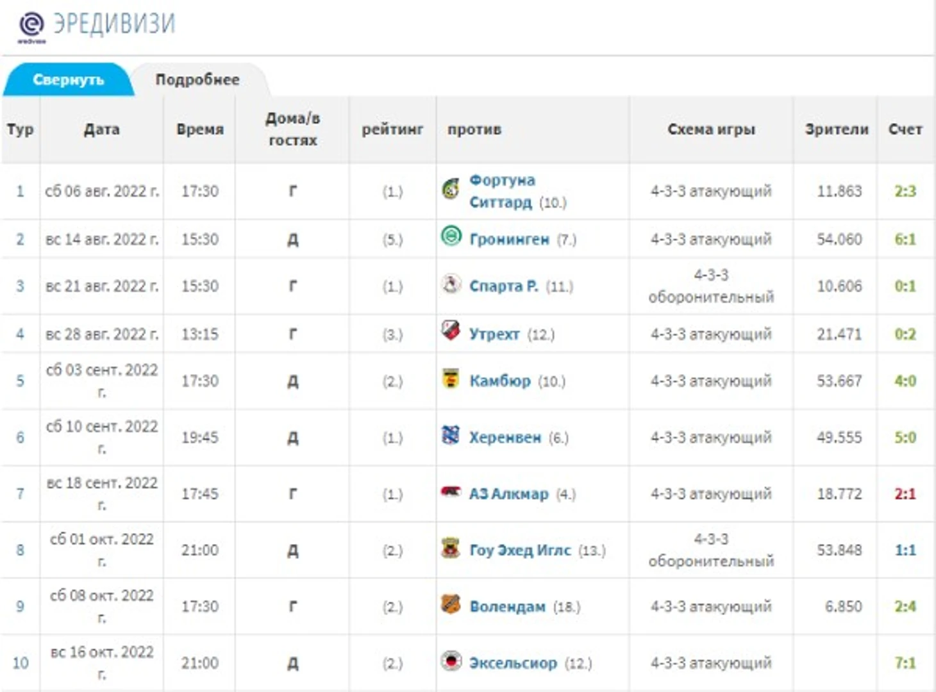The width and height of the screenshot is (936, 692).
Task: Open the 2:4 match score link
Action: (x=905, y=606)
